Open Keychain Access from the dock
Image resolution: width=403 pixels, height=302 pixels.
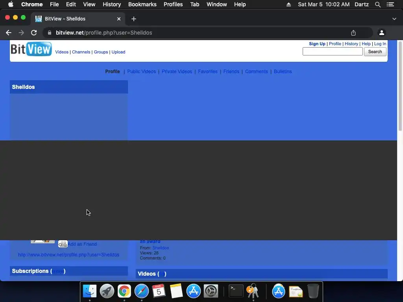point(253,291)
